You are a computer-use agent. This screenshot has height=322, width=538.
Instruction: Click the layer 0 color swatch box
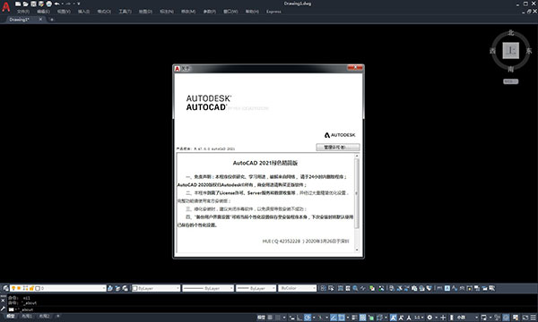[x=38, y=289]
